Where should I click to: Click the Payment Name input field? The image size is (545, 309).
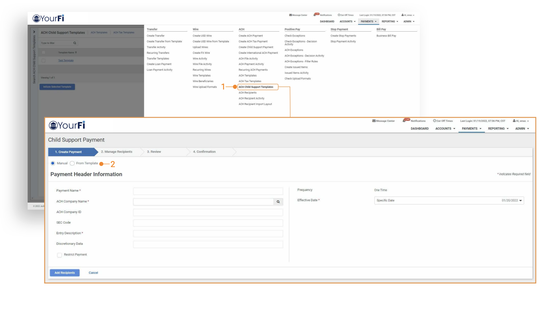click(x=208, y=191)
